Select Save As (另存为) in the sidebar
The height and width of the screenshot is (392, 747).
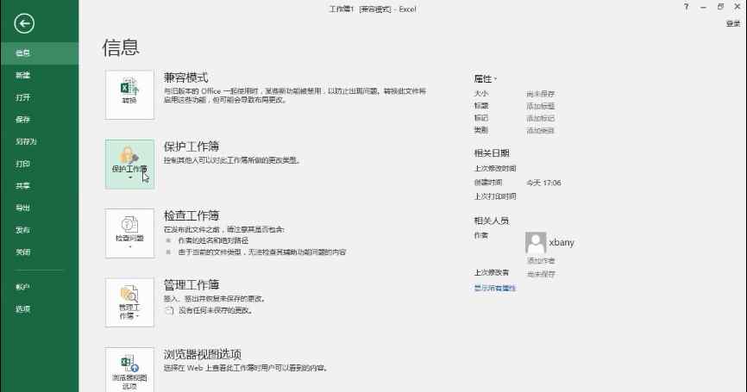coord(40,141)
